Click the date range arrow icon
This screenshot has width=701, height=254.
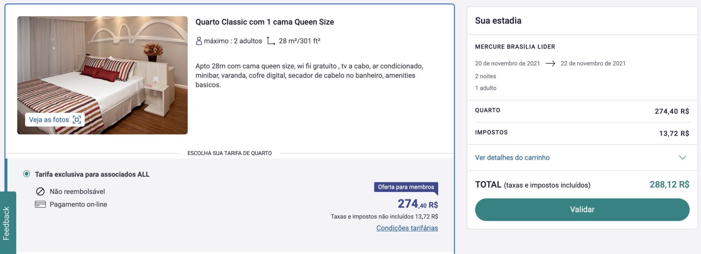tap(550, 64)
